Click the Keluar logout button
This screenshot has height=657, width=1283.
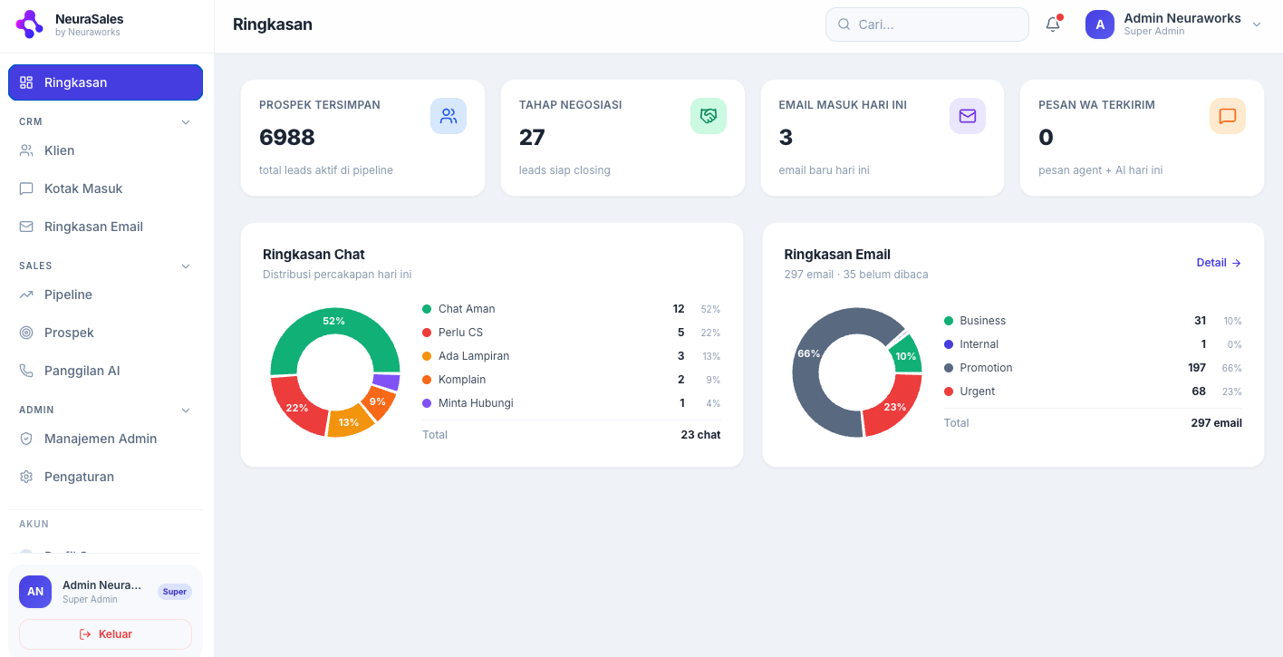coord(105,634)
